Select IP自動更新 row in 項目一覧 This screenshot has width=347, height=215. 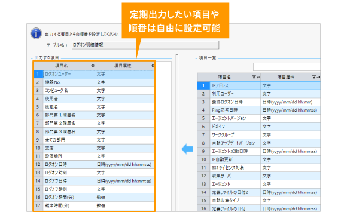tap(258, 159)
